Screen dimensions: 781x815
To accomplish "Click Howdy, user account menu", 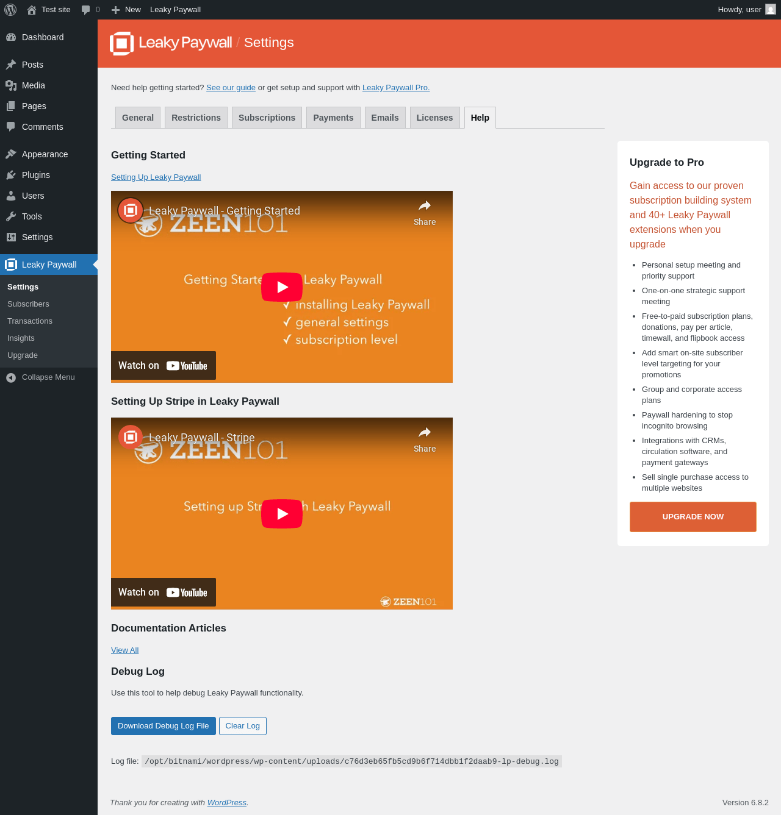I will (747, 10).
